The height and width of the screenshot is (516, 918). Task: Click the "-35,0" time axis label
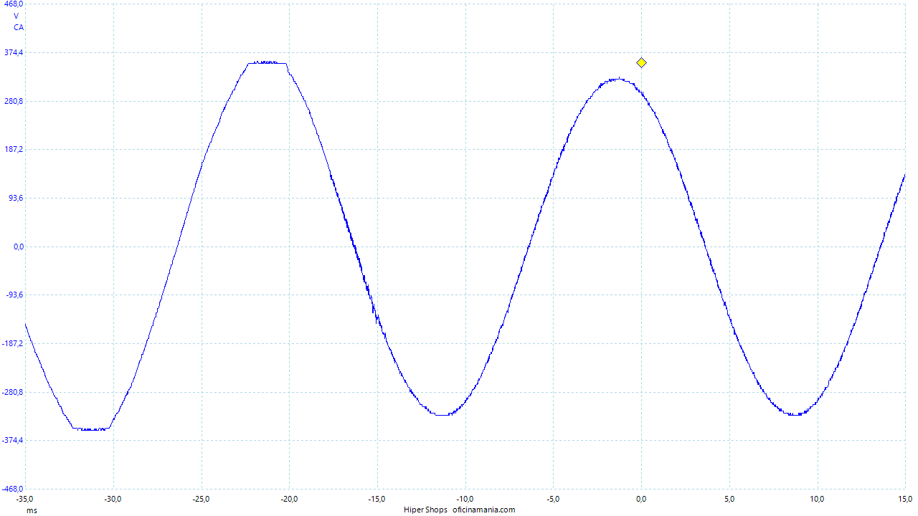[x=25, y=499]
